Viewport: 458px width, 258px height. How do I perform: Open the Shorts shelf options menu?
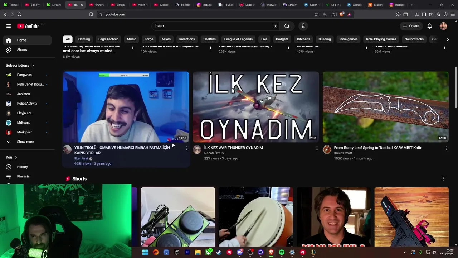point(444,179)
